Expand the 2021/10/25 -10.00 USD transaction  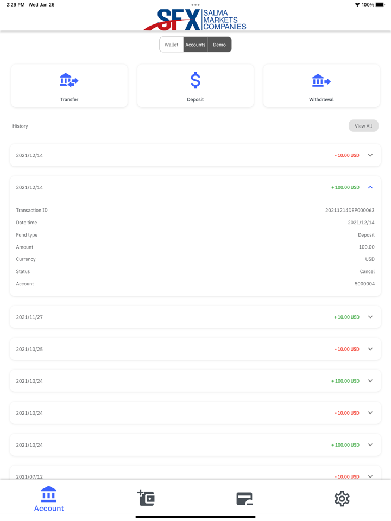370,349
